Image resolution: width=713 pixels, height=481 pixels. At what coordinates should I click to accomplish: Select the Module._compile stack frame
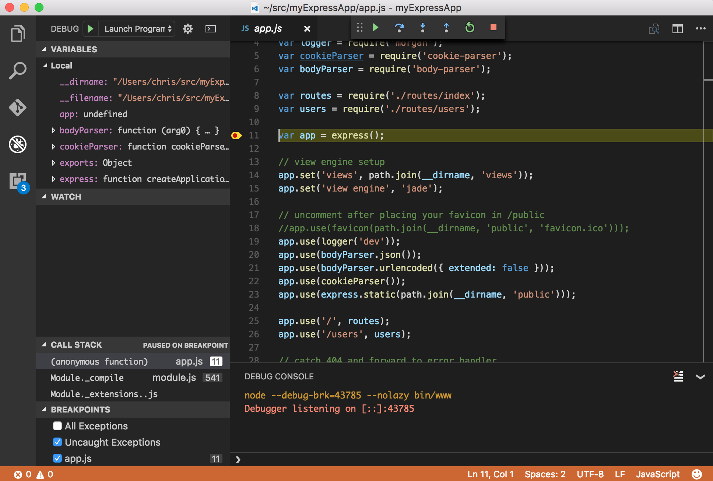[x=133, y=378]
